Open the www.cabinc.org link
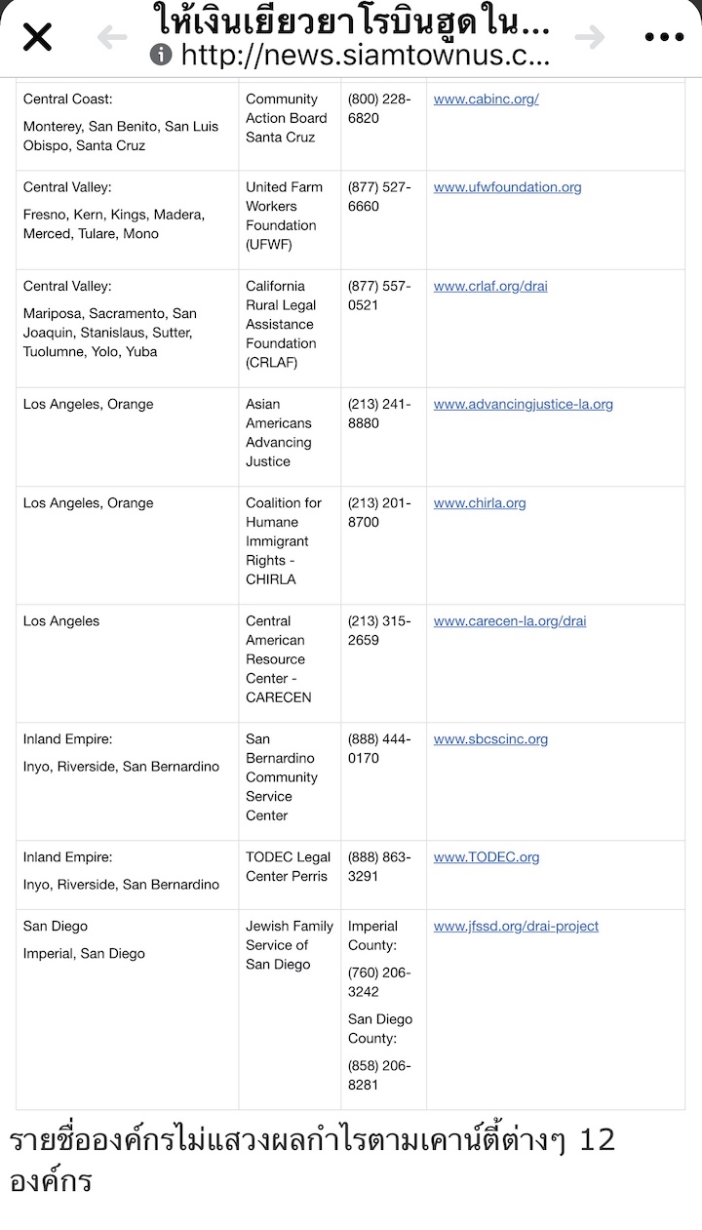Viewport: 702px width, 1230px height. click(x=486, y=99)
